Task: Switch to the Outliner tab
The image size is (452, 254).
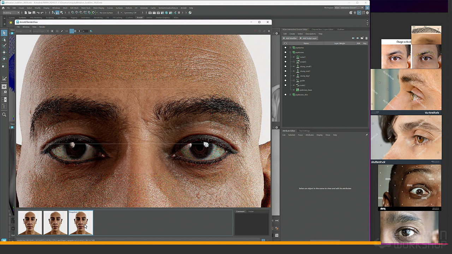Action: point(340,29)
